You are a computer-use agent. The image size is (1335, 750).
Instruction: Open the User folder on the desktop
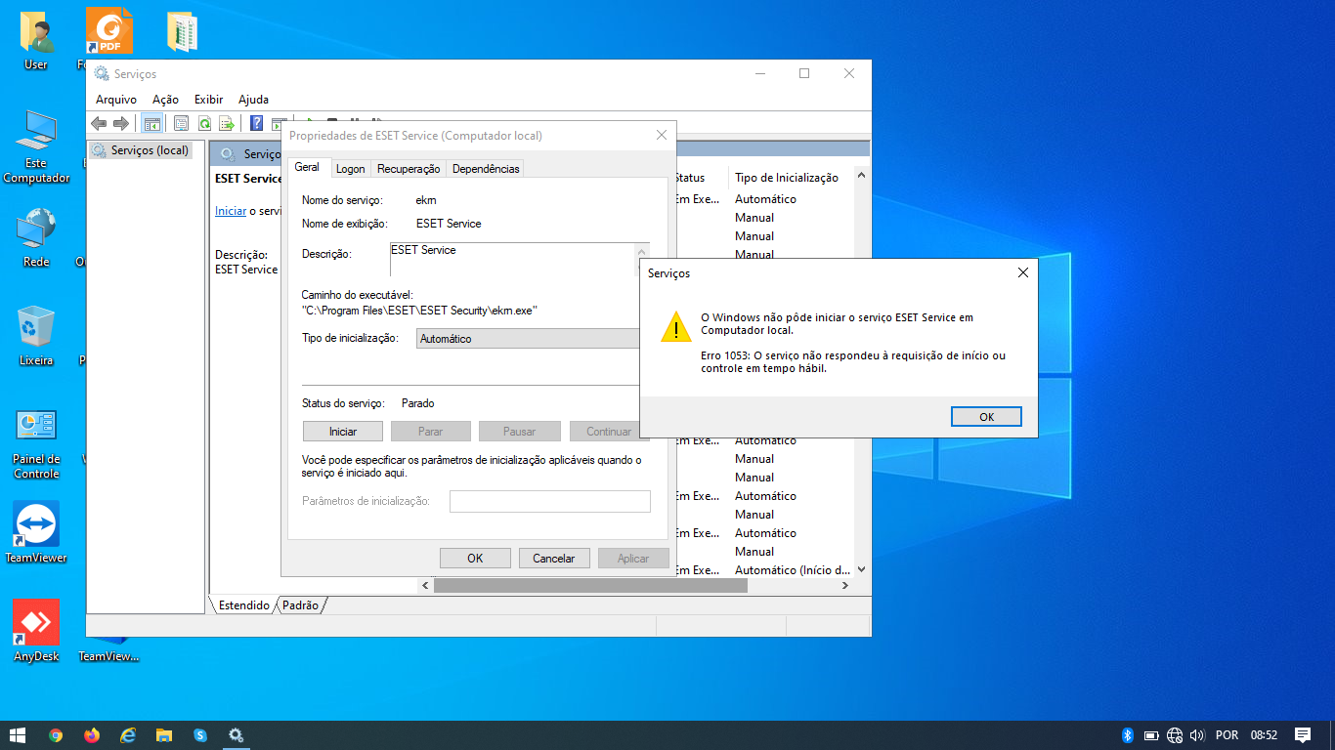pos(36,42)
